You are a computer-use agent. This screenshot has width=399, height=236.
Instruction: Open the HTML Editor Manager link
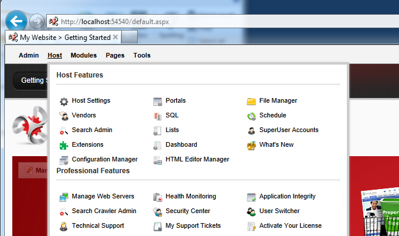[x=197, y=159]
